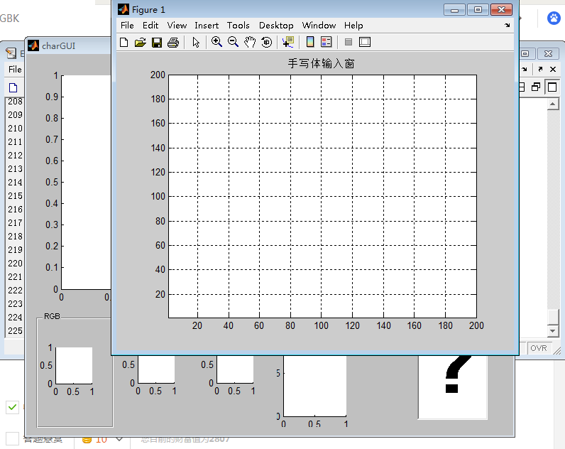Select the Pan hand tool
The image size is (565, 449).
[x=250, y=42]
